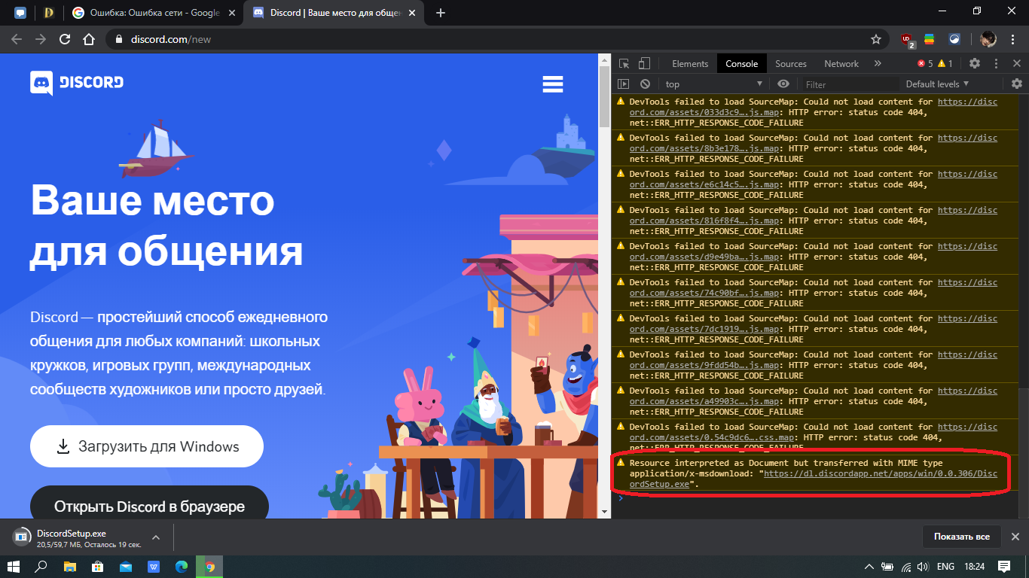The width and height of the screenshot is (1029, 578).
Task: Open the Chrome profile avatar
Action: click(988, 39)
